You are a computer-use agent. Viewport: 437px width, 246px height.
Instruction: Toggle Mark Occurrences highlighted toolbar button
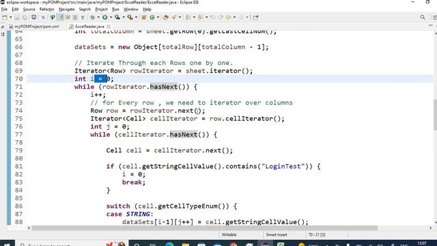(x=60, y=17)
